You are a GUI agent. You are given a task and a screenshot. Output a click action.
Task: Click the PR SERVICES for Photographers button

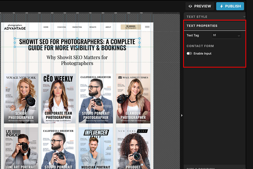pyautogui.click(x=131, y=27)
